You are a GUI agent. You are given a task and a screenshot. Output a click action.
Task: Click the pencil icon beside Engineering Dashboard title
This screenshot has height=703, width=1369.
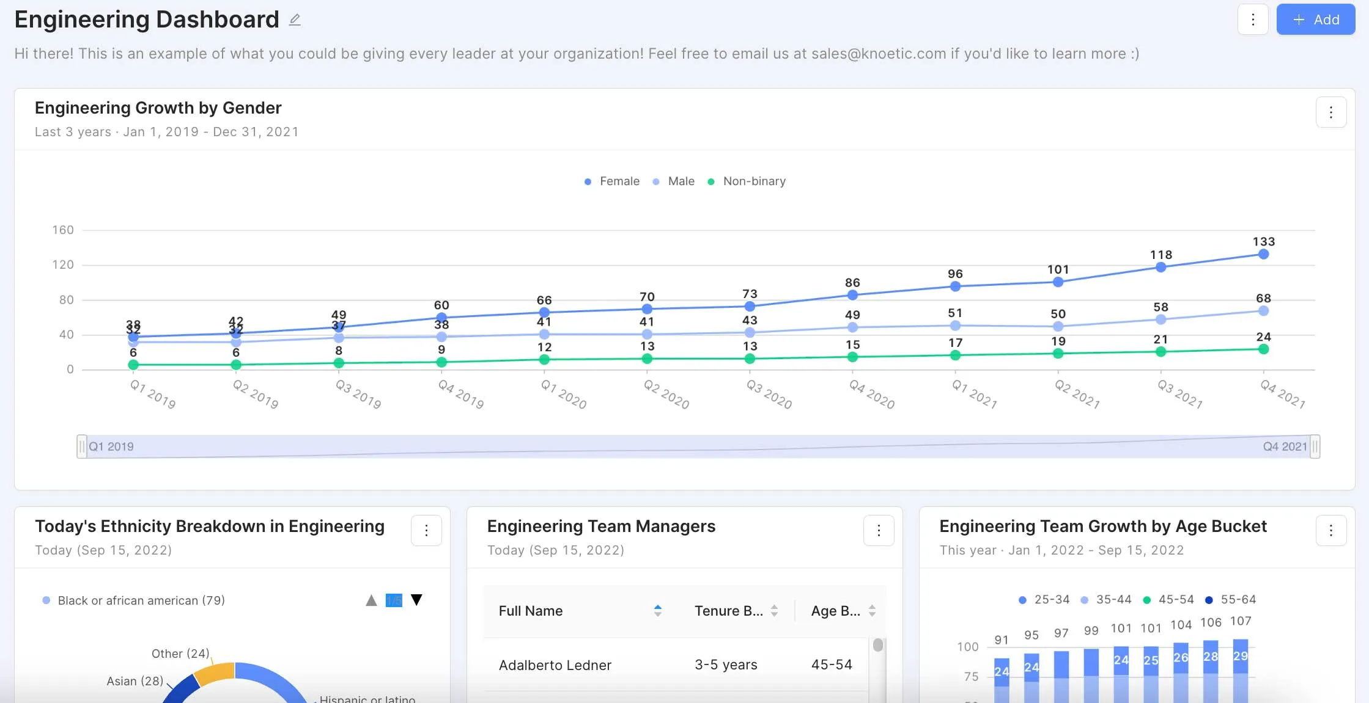(x=295, y=19)
